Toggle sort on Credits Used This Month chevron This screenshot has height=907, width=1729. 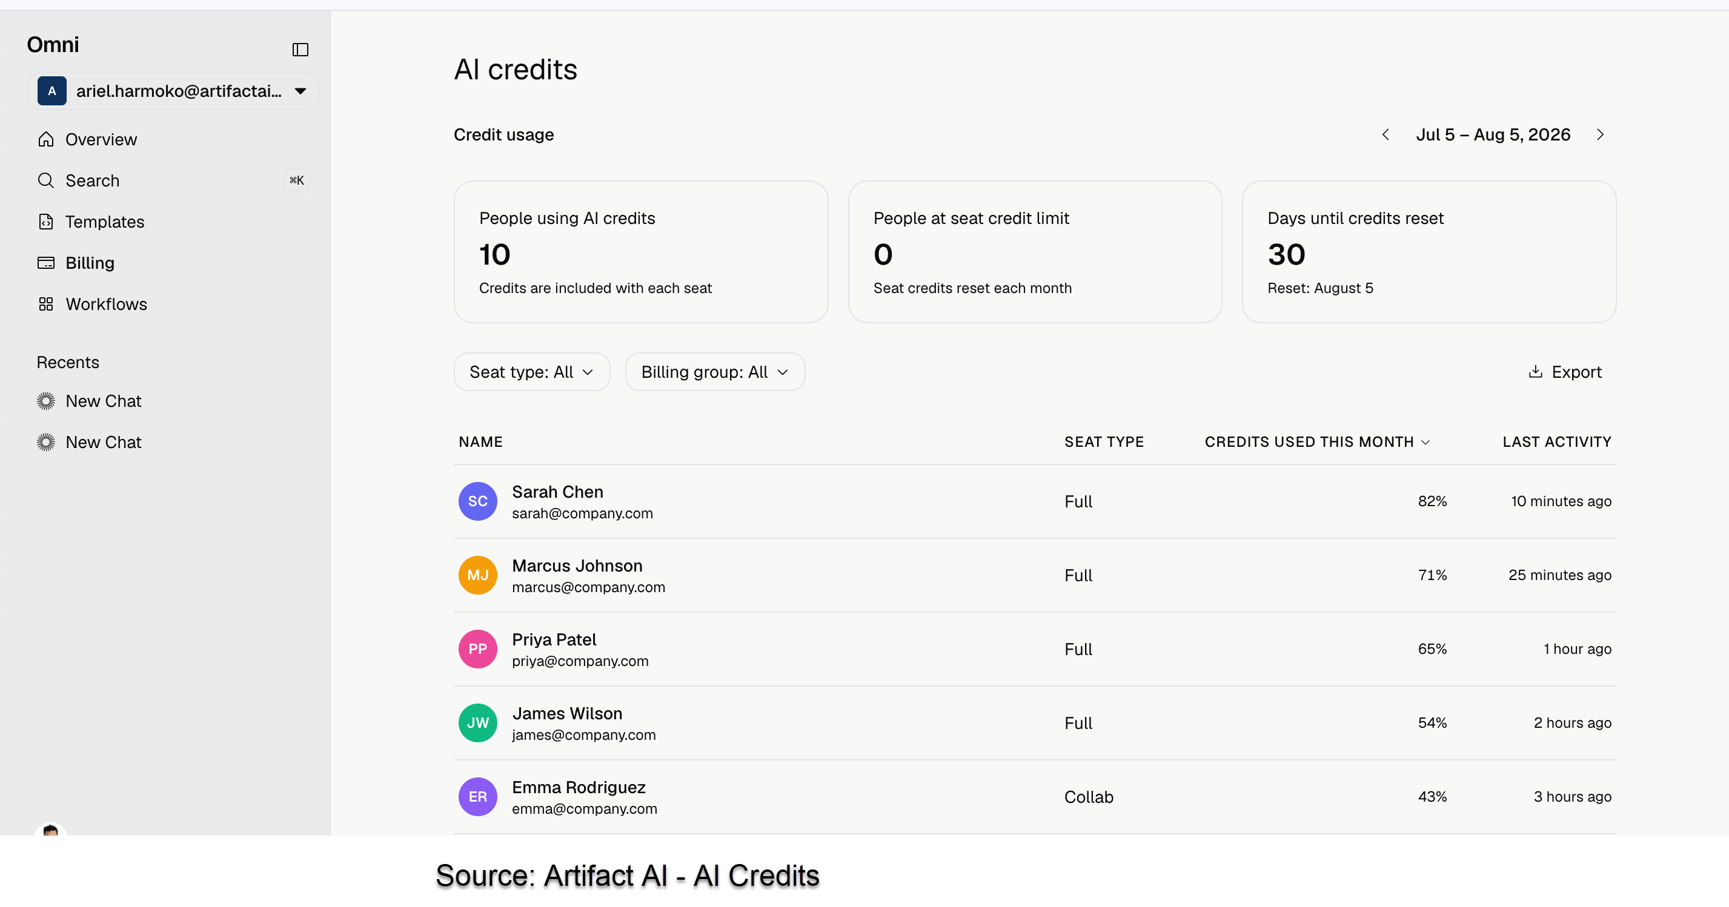(1425, 441)
